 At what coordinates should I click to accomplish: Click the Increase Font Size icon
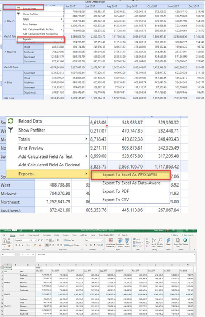click(39, 240)
